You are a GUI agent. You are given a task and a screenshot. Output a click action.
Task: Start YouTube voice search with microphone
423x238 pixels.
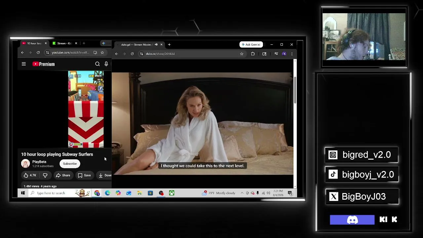point(106,64)
